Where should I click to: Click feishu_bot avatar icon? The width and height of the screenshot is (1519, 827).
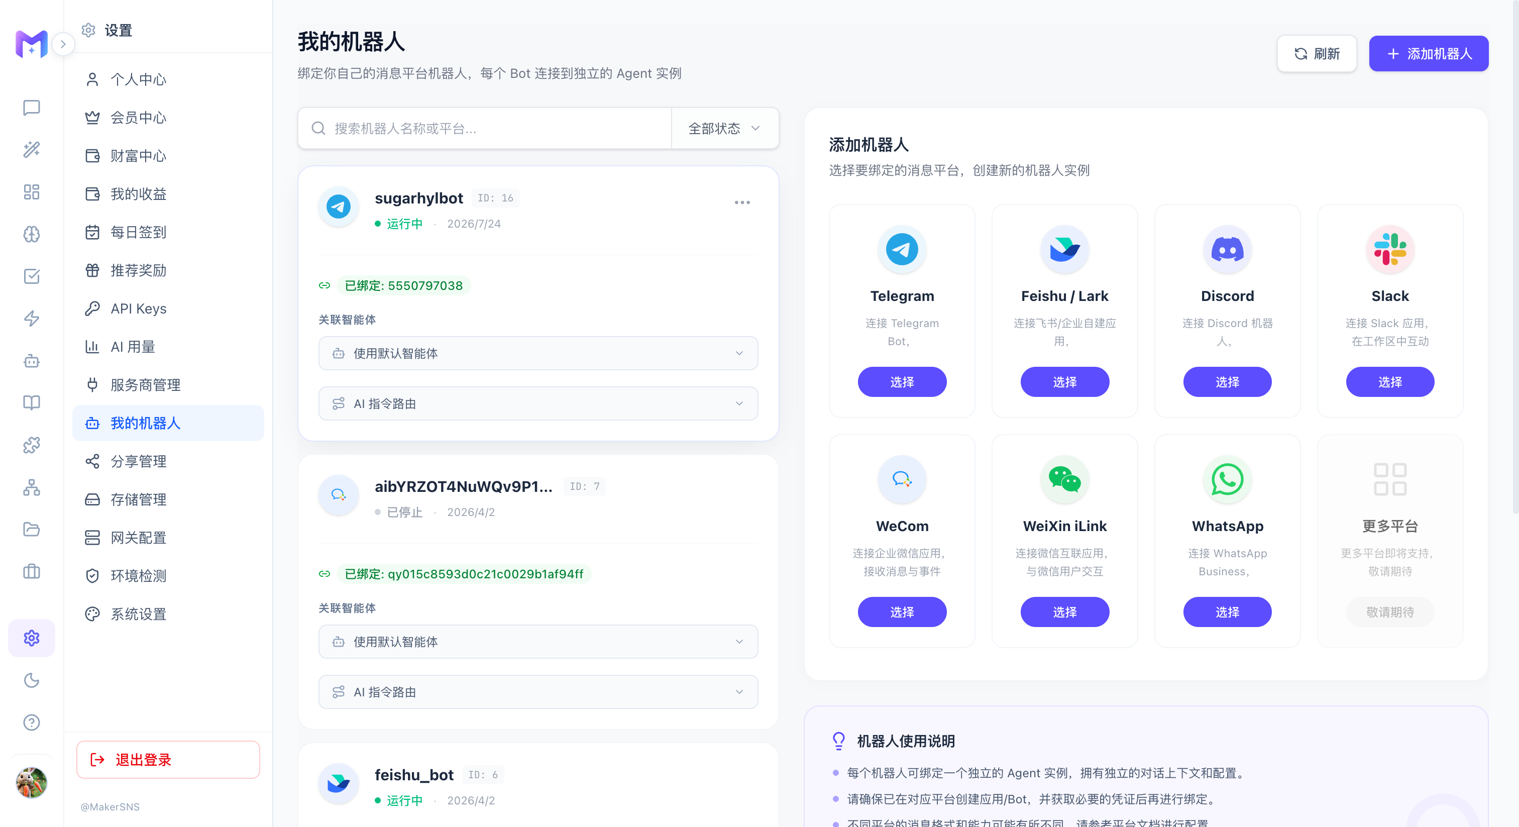coord(339,783)
